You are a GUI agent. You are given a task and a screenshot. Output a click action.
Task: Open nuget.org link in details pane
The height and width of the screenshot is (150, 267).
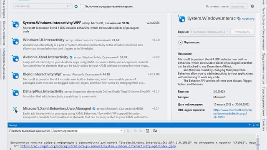(248, 19)
